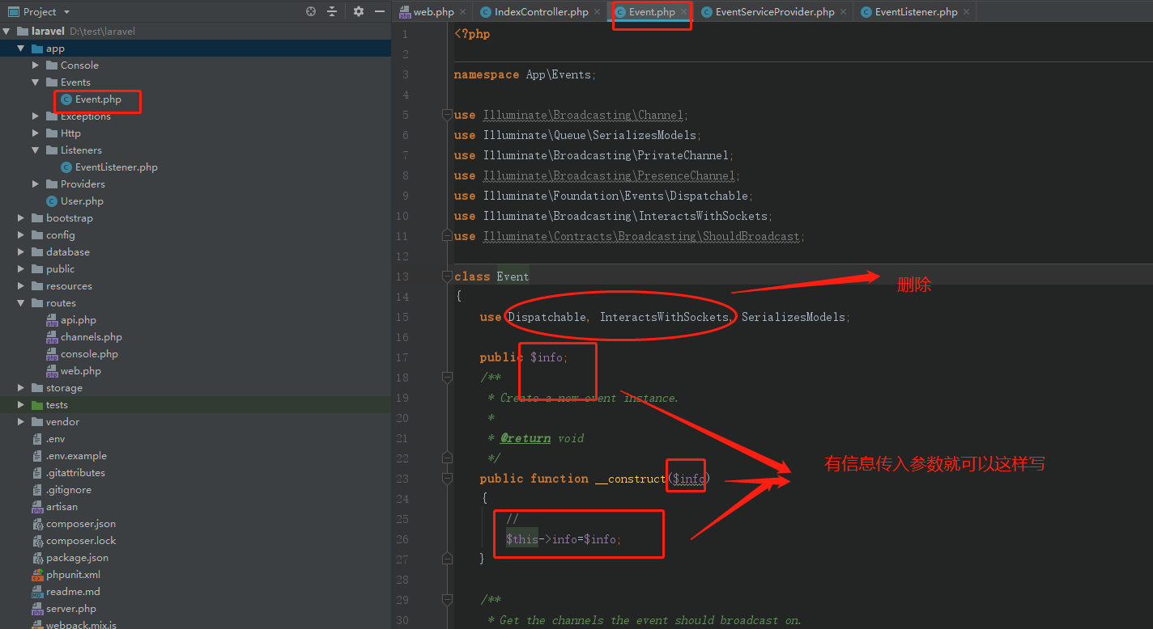The image size is (1153, 629).
Task: Close the EventListener.php tab
Action: pyautogui.click(x=966, y=12)
